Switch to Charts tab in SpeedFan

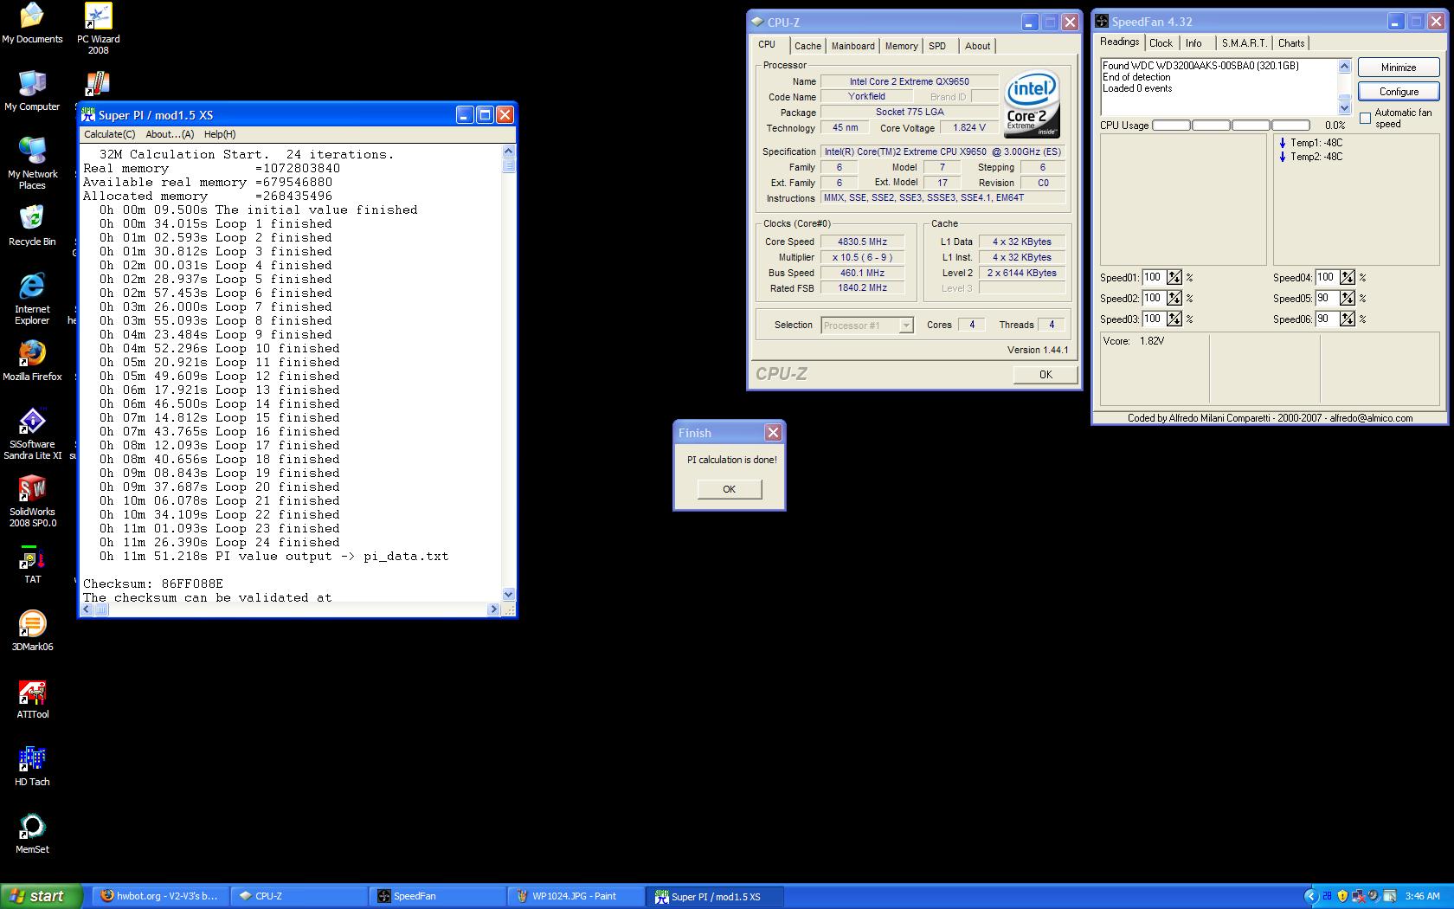1291,43
